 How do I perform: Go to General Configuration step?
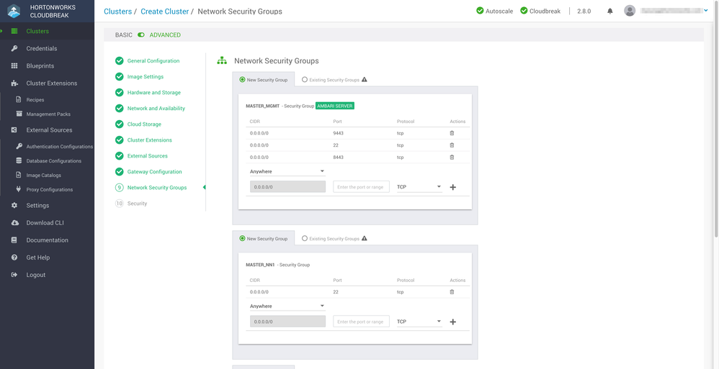(x=153, y=61)
